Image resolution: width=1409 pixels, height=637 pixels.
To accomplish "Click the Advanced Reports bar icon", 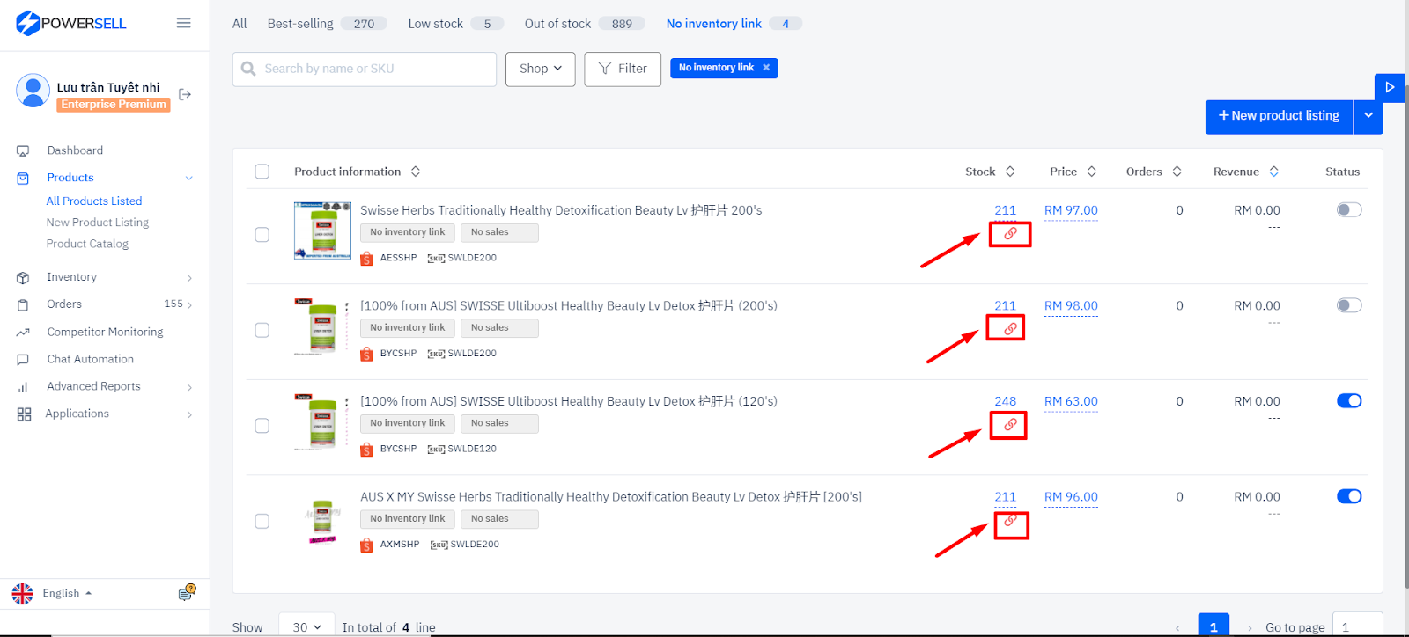I will click(23, 387).
